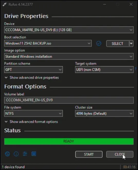Show the log via the list icon
Viewport: 138px width, 170px height.
34,154
